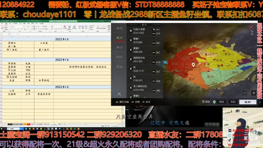Open the font color dropdown in Excel

26,29
